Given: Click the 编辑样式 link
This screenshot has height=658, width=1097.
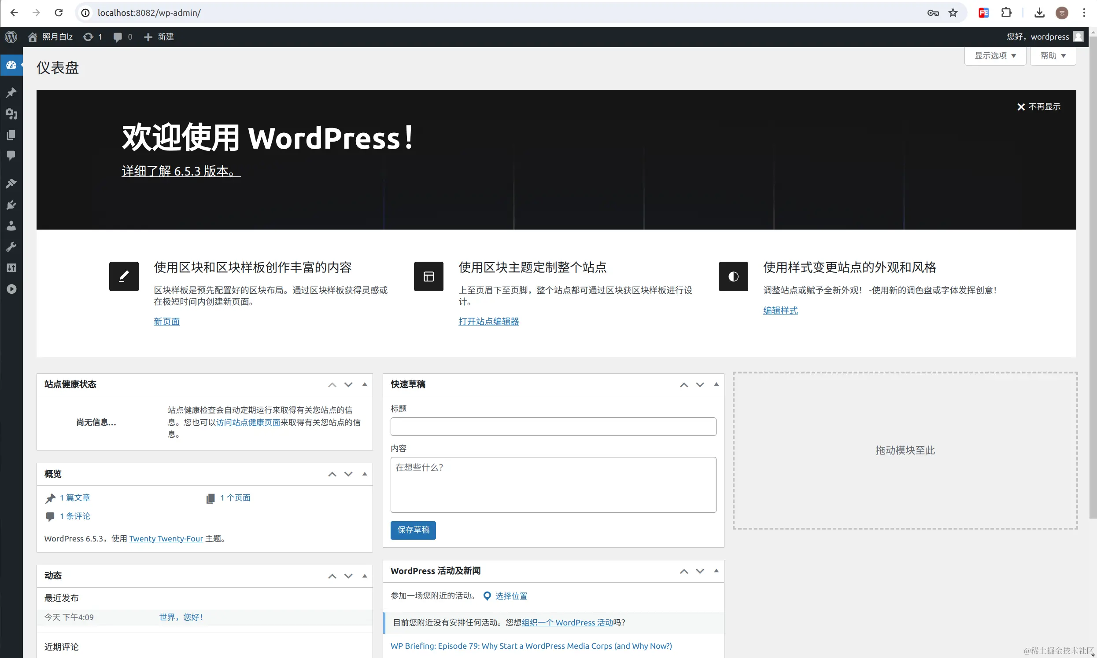Looking at the screenshot, I should [x=780, y=311].
